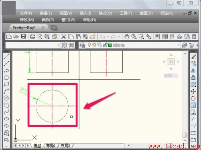
Task: Open the workspace dropdown arrow
Action: pos(58,45)
